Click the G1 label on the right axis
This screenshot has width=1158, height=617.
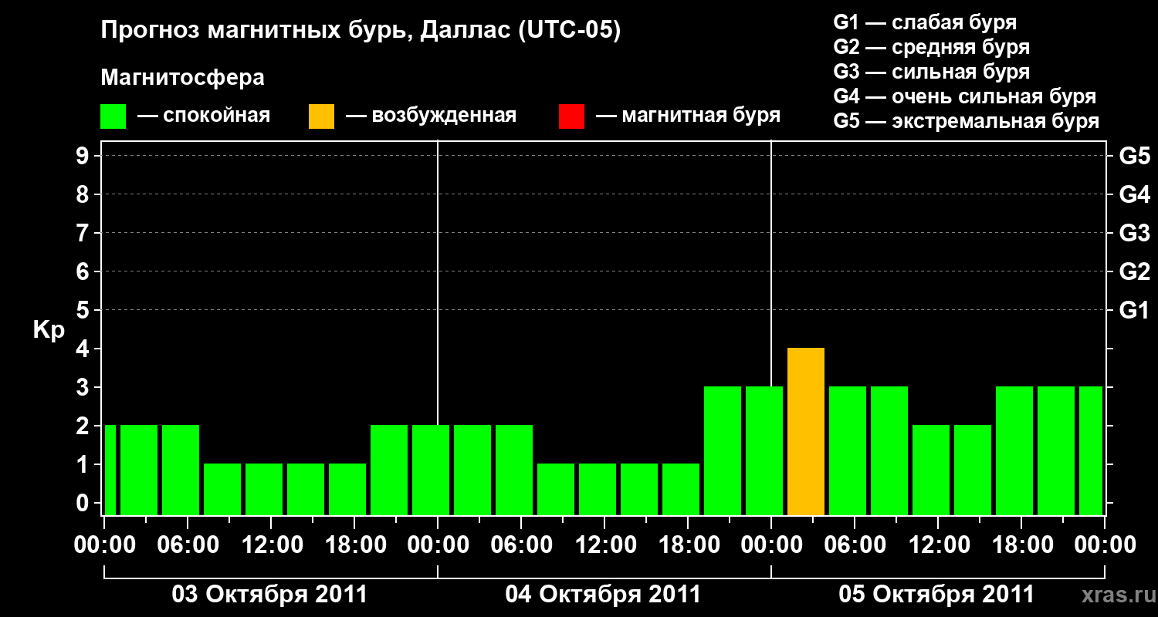[1134, 310]
